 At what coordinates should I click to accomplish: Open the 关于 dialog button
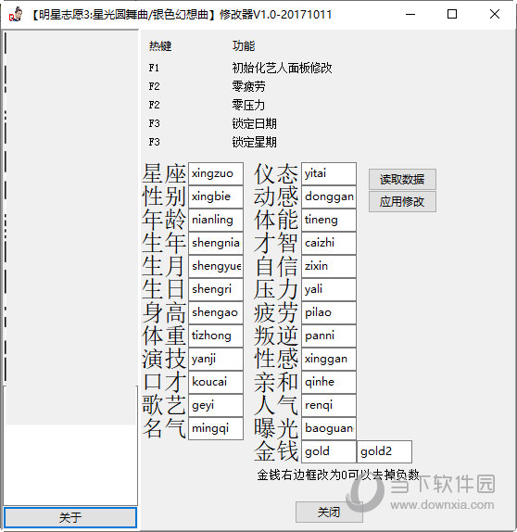click(70, 517)
